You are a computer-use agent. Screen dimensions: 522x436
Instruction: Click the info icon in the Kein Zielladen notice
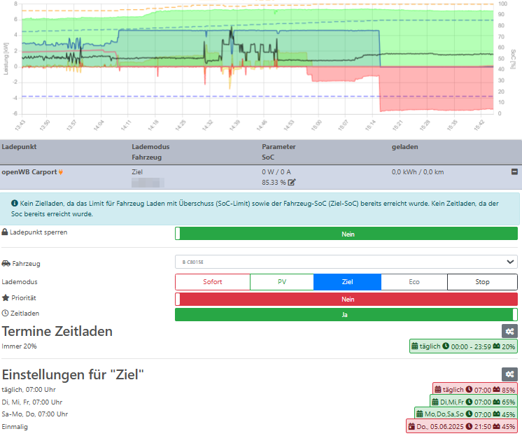(x=14, y=203)
